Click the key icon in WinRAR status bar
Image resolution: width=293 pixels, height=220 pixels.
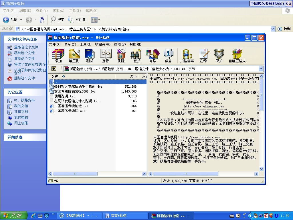coord(56,181)
